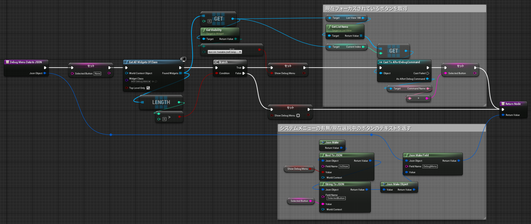Select the Debug Menu Data to JSON node title
The height and width of the screenshot is (224, 531).
[26, 62]
